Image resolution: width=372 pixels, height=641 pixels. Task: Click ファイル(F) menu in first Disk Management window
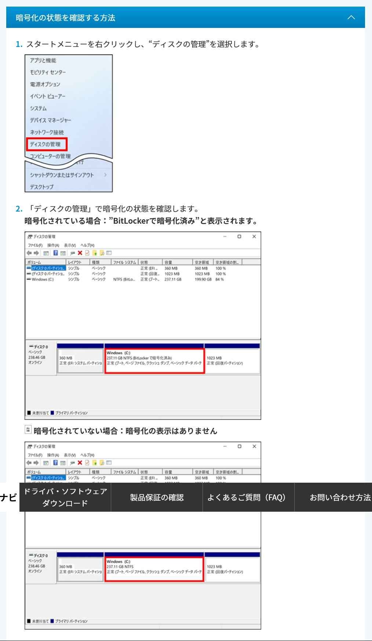35,245
